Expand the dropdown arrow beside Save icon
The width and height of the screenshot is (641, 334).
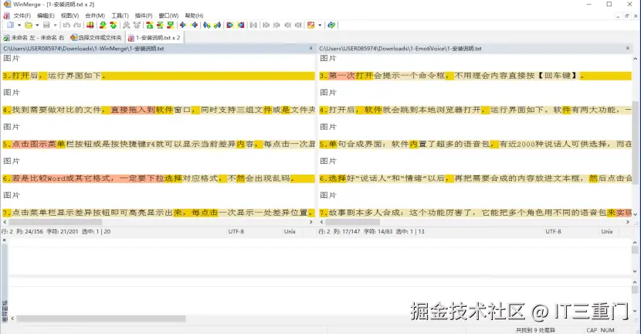pyautogui.click(x=55, y=25)
